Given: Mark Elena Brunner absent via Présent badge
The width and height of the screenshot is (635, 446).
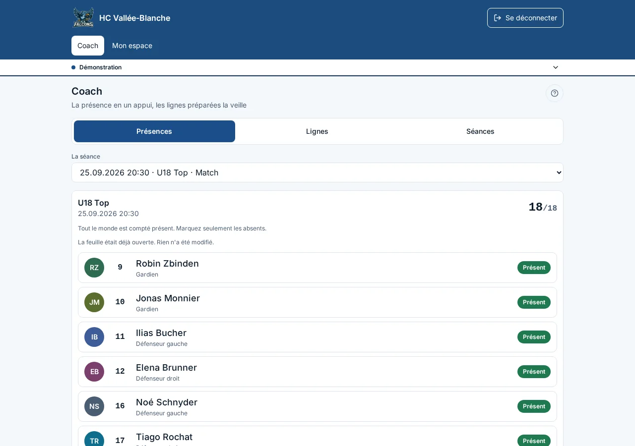Looking at the screenshot, I should (534, 372).
